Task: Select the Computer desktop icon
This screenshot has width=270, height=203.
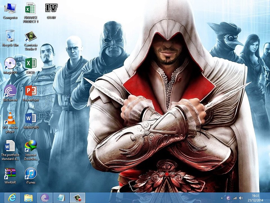Action: point(10,11)
